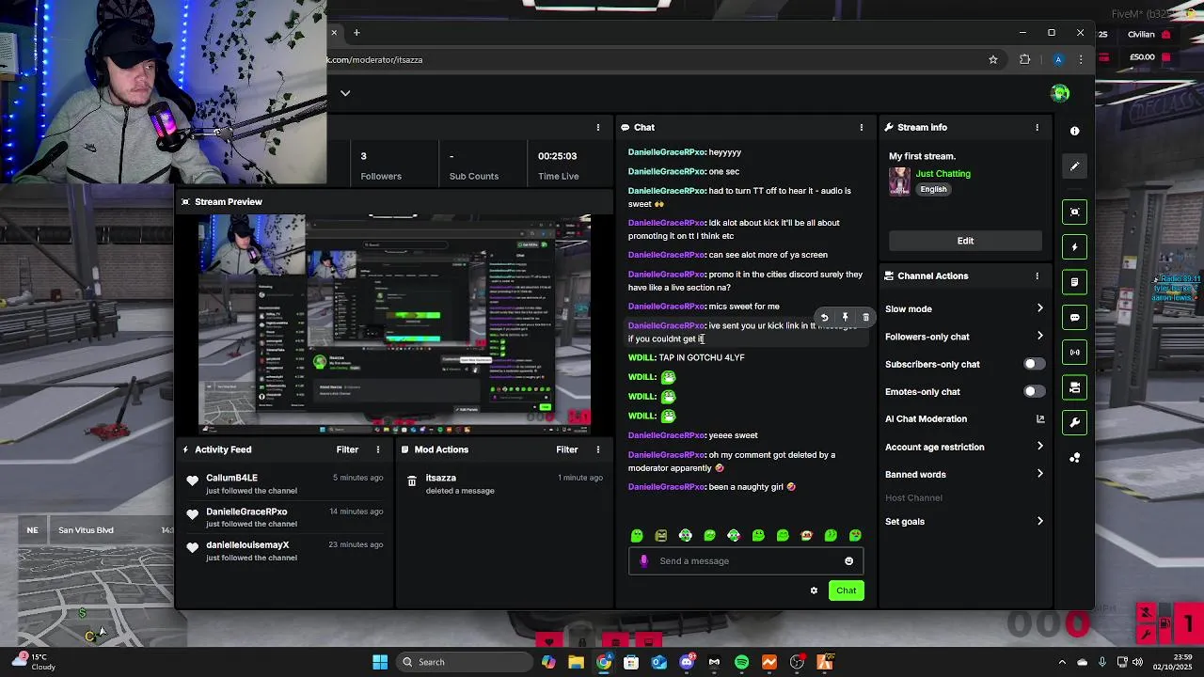Viewport: 1204px width, 677px height.
Task: Click the screen capture icon in sidebar
Action: (1075, 212)
